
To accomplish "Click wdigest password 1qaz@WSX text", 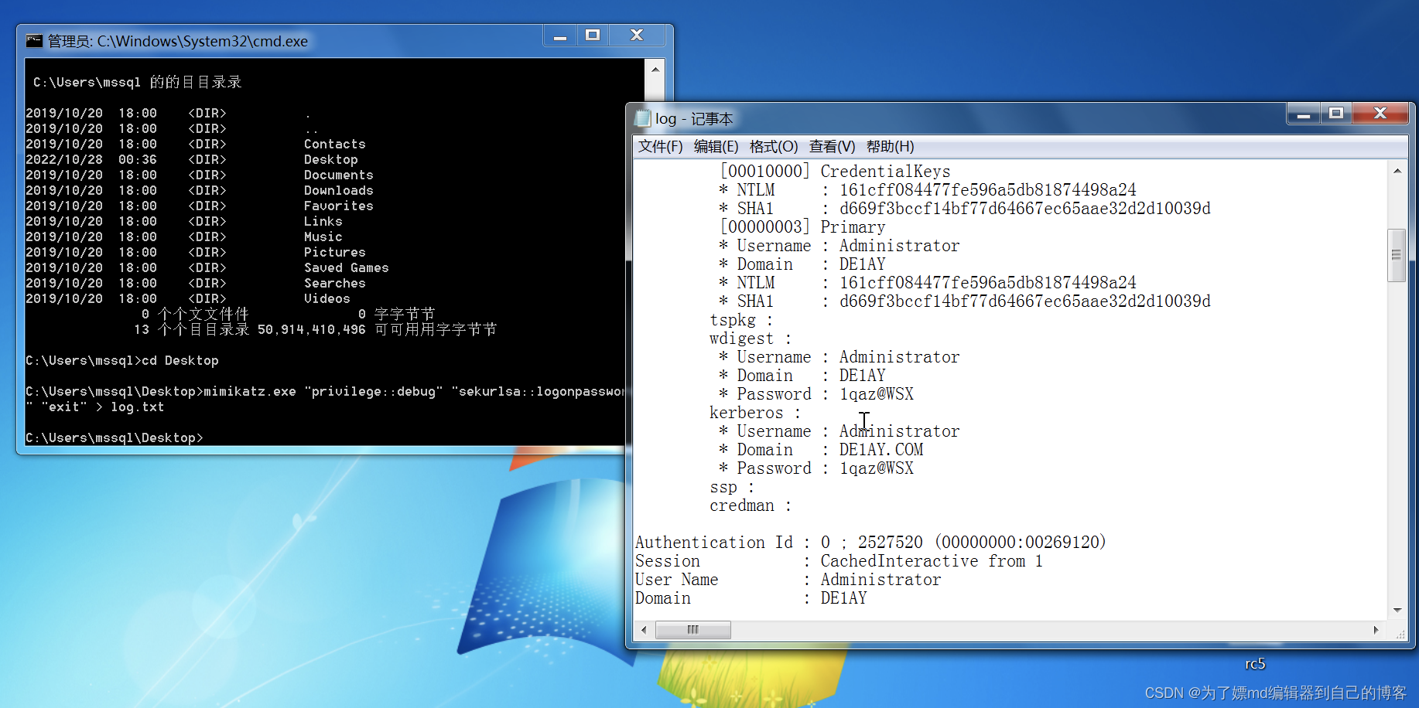I will [877, 394].
